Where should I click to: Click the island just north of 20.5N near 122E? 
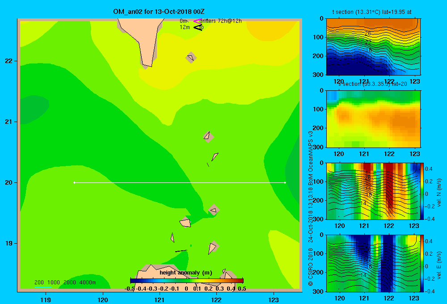tap(208, 137)
